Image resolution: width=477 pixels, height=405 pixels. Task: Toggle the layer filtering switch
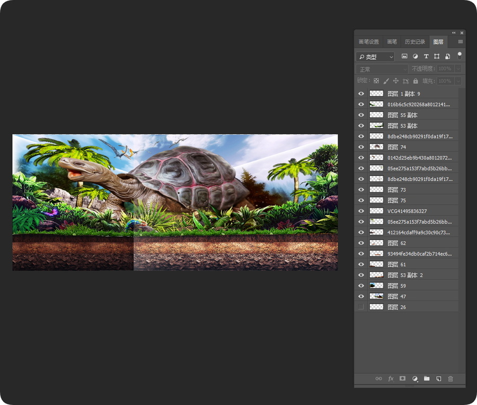[460, 56]
